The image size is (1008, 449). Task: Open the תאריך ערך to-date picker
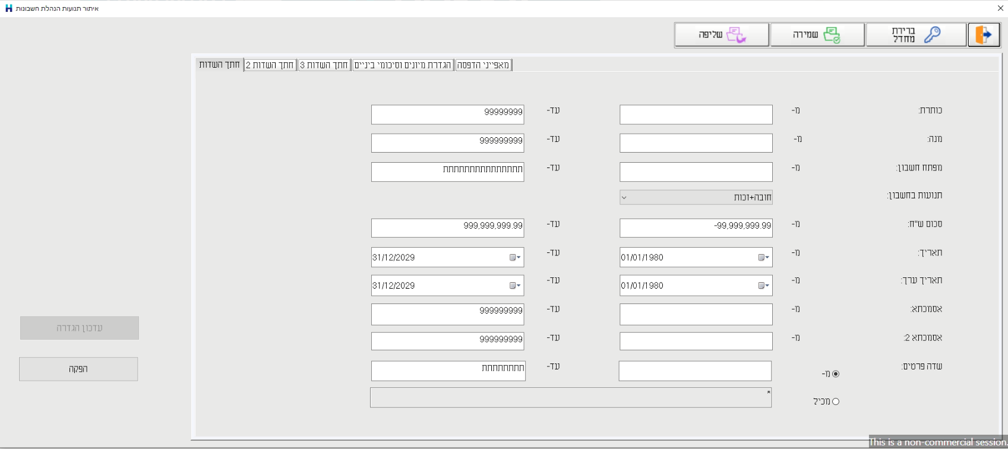(x=515, y=286)
